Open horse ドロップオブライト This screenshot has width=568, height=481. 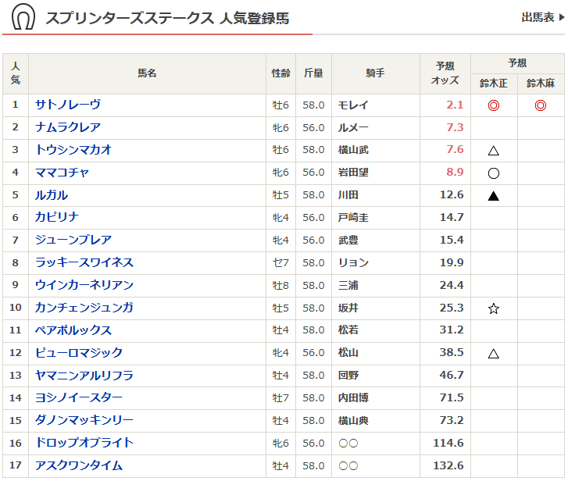[x=84, y=443]
